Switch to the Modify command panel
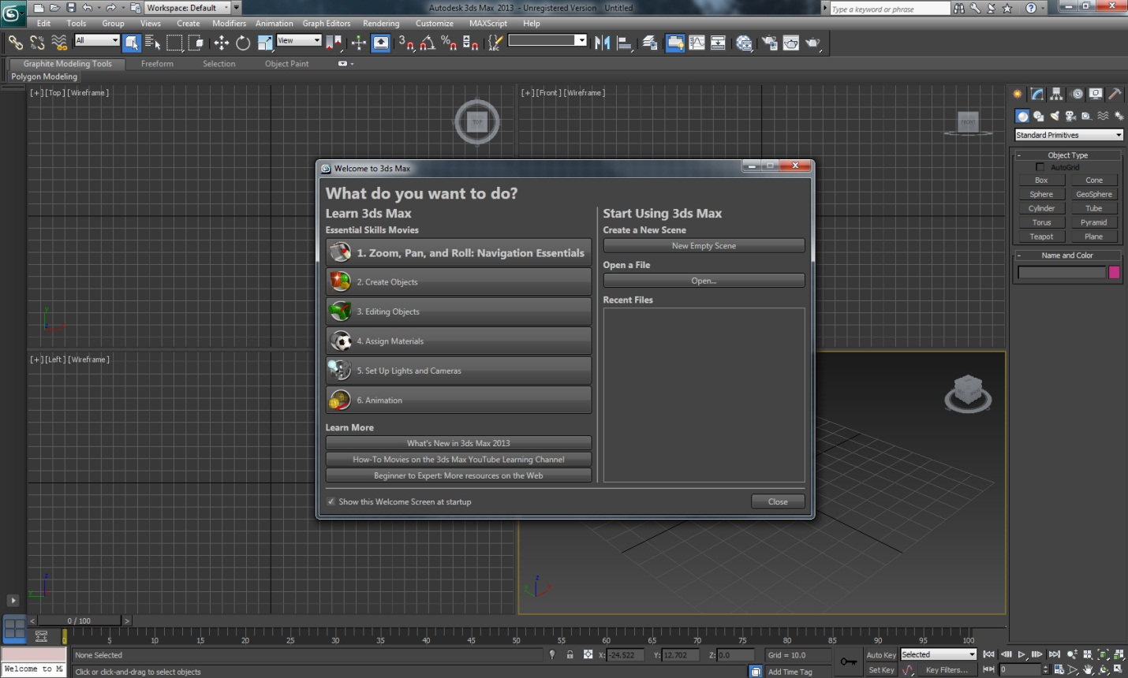The image size is (1128, 678). click(1037, 94)
